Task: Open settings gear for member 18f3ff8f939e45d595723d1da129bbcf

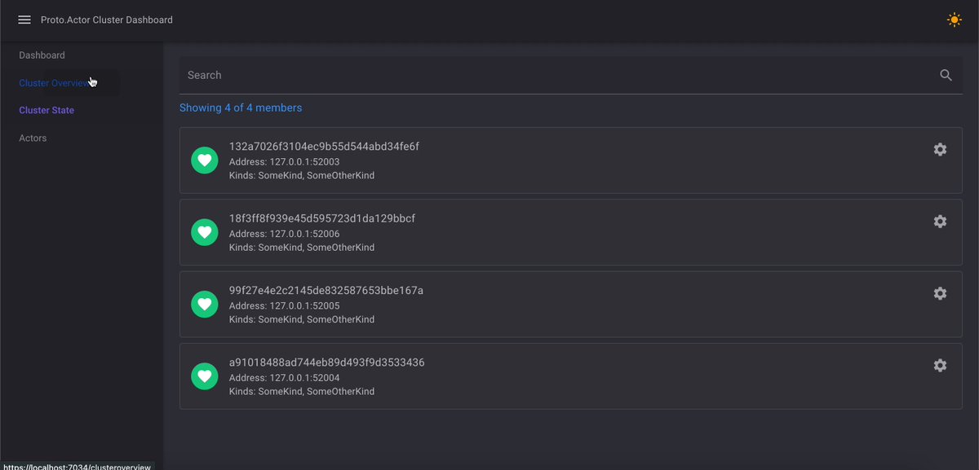Action: 940,222
